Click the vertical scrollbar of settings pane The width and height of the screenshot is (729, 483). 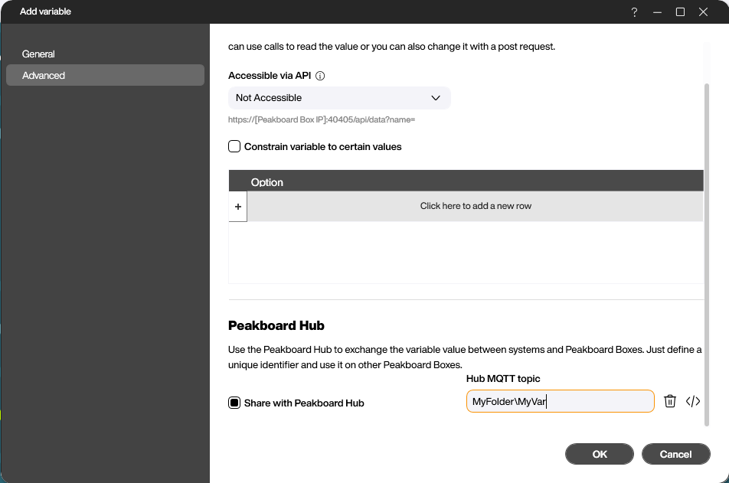(707, 255)
